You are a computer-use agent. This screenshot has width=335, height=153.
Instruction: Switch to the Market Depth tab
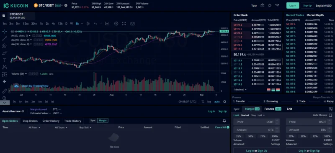(x=315, y=15)
